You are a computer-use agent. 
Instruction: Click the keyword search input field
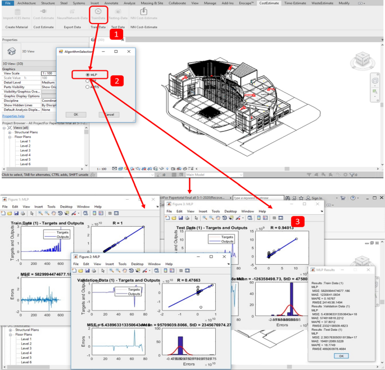pyautogui.click(x=258, y=198)
